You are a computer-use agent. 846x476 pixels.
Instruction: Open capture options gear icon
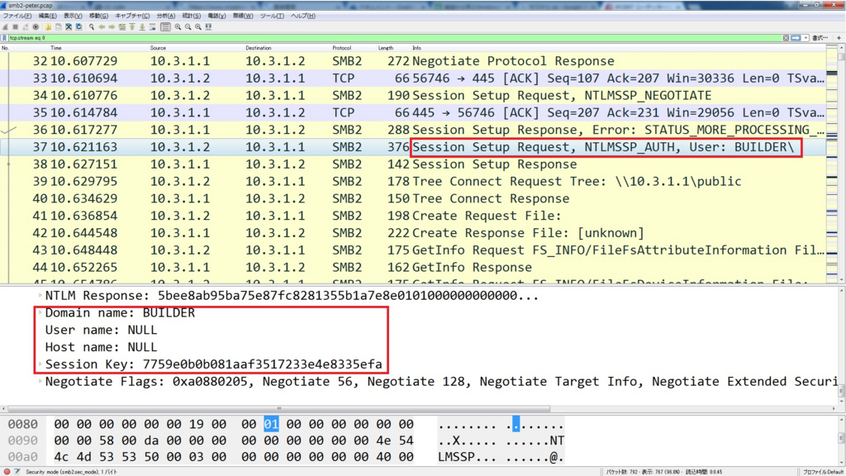pos(36,27)
